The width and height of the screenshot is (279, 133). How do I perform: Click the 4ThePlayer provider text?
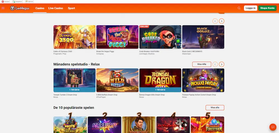point(101,97)
